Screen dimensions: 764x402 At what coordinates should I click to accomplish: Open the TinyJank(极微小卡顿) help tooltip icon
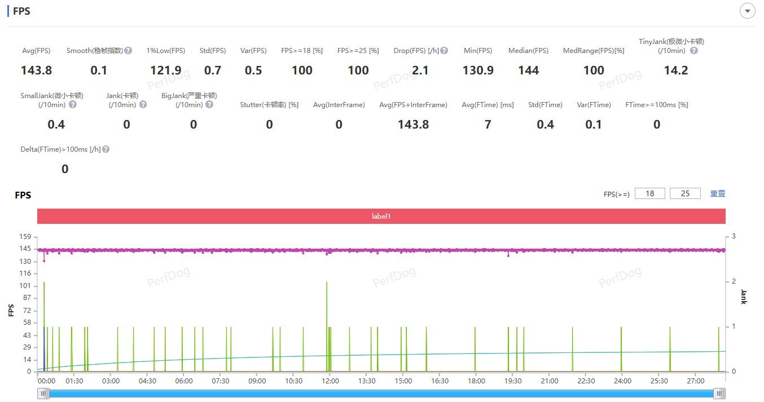click(693, 51)
